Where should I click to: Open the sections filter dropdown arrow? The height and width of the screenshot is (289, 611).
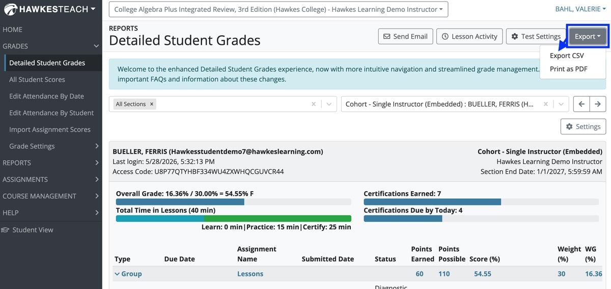(x=329, y=104)
